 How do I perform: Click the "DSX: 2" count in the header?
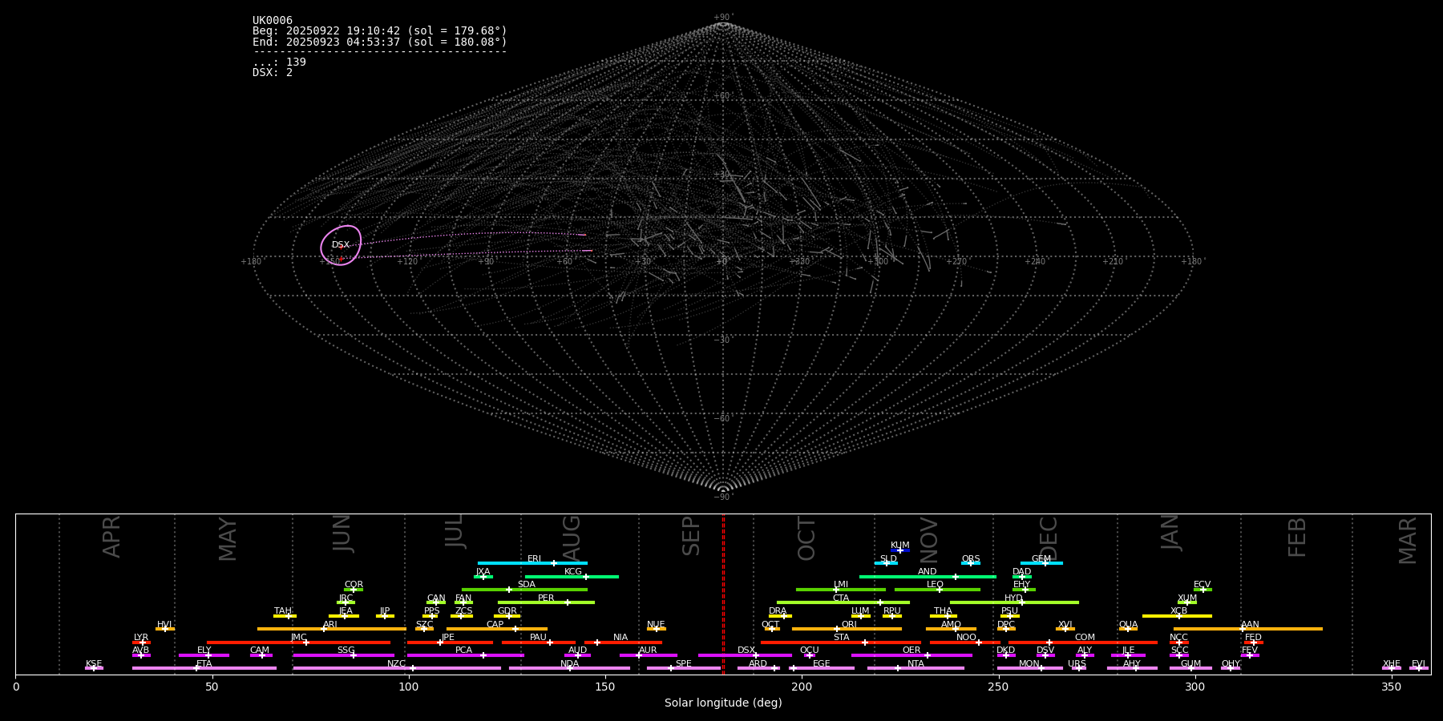[x=273, y=73]
